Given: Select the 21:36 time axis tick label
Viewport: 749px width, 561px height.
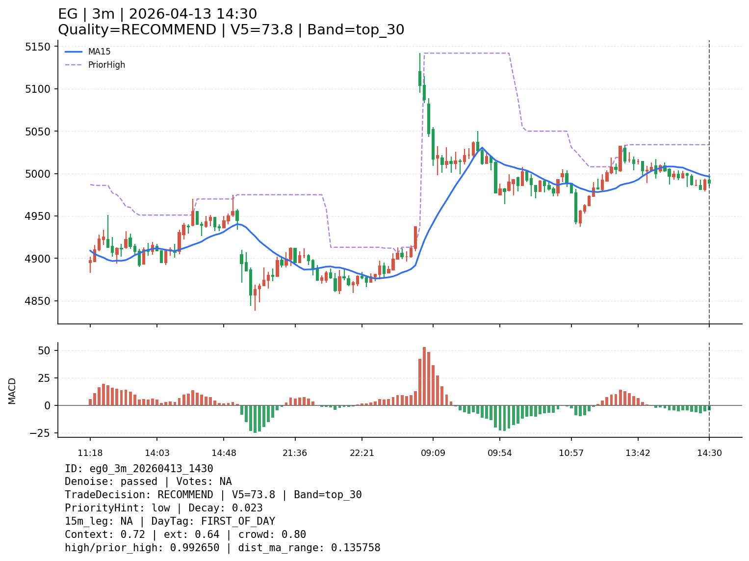Looking at the screenshot, I should coord(295,453).
